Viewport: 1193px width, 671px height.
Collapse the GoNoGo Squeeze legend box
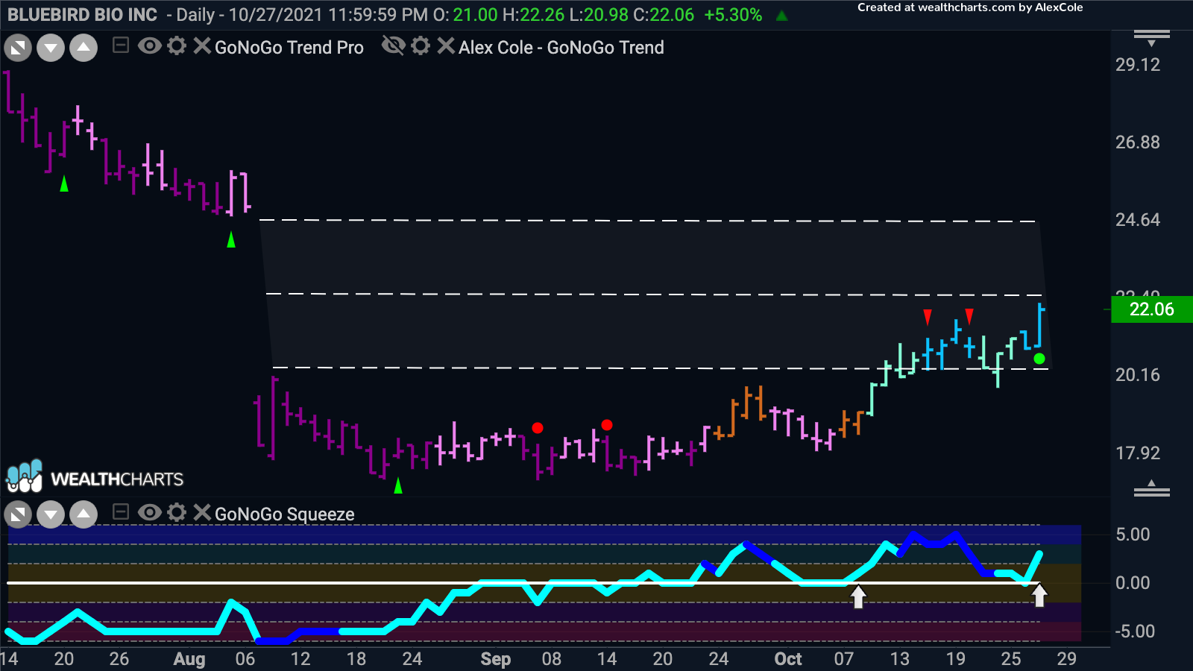click(x=120, y=512)
